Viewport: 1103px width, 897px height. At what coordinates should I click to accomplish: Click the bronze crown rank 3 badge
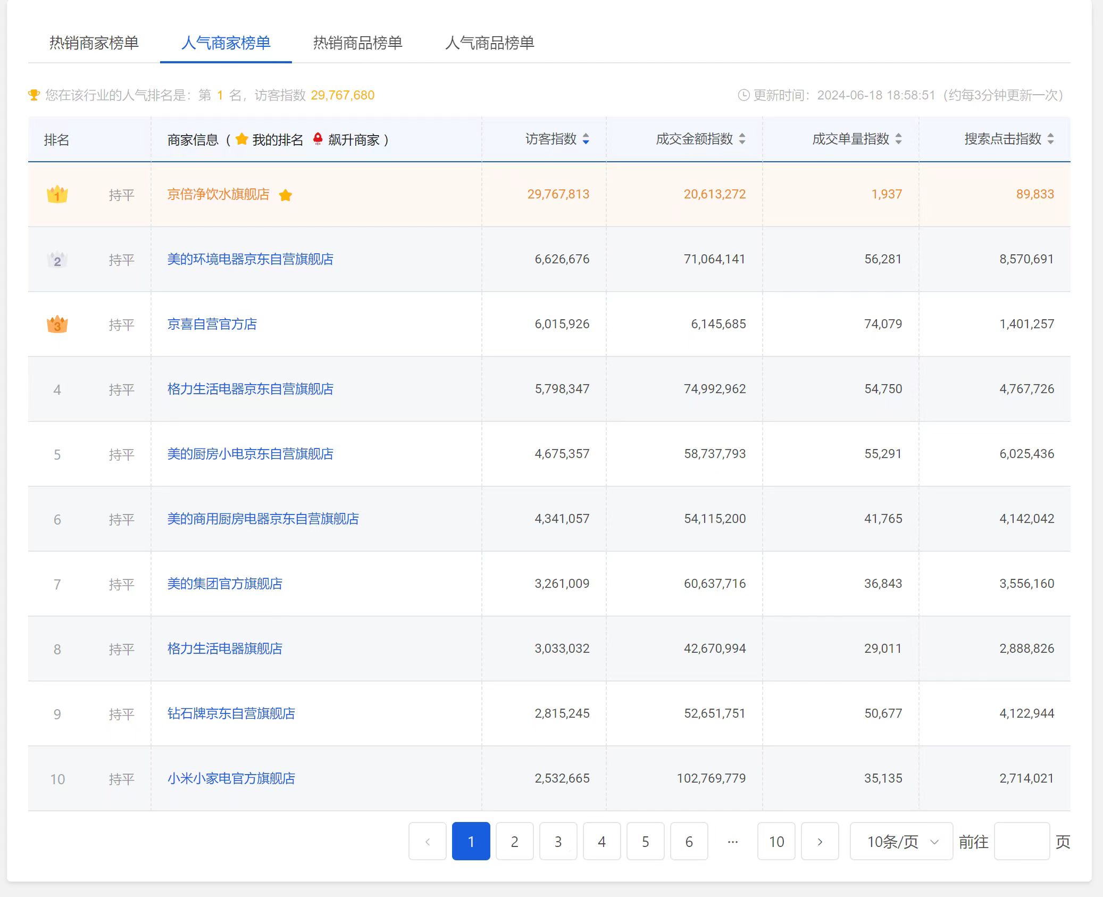[x=57, y=324]
